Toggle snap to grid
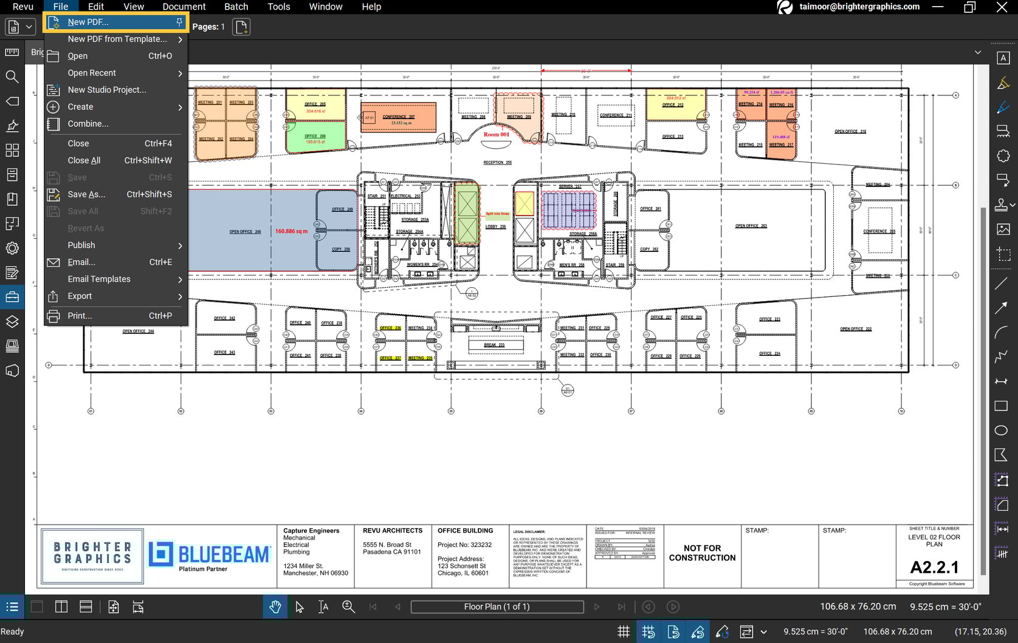The image size is (1018, 643). [648, 631]
